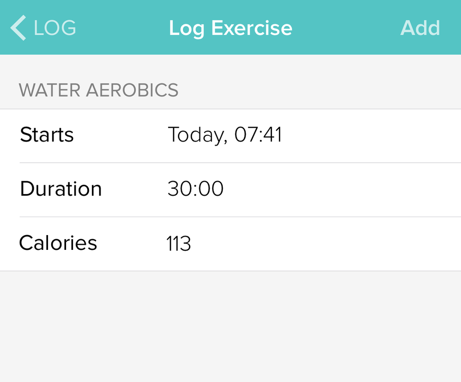Tap the Calories label
Viewport: 461px width, 382px height.
58,243
